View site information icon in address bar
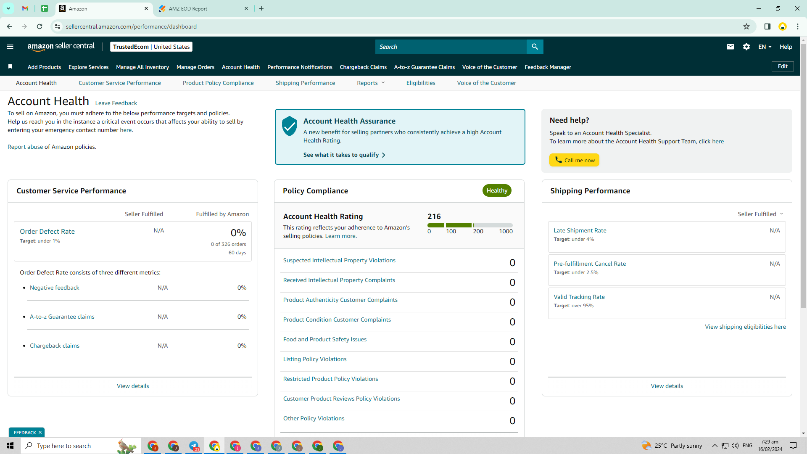Screen dimensions: 807x454 pos(58,26)
